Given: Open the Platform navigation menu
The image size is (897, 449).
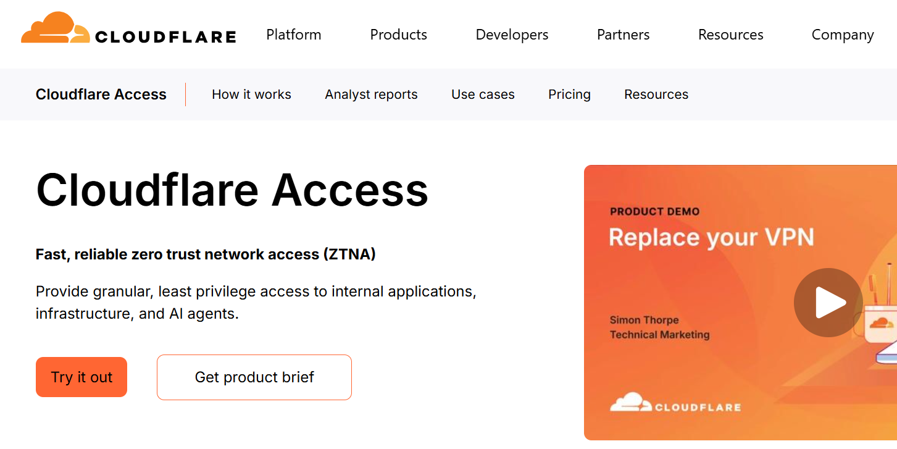Looking at the screenshot, I should pyautogui.click(x=294, y=35).
